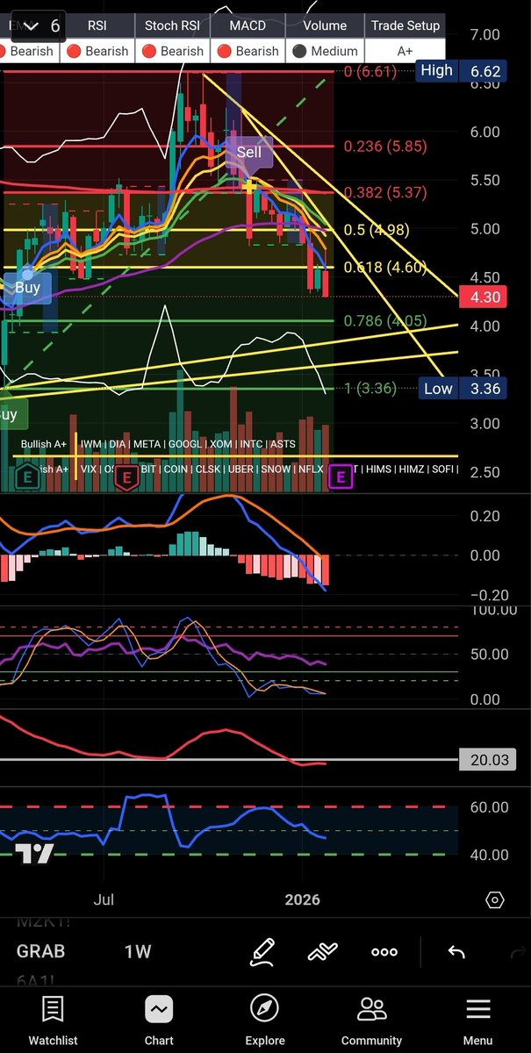Tap the blue Buy signal label

click(x=27, y=287)
